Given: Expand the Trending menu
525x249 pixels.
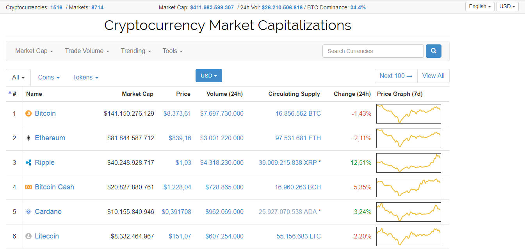Looking at the screenshot, I should [x=136, y=51].
